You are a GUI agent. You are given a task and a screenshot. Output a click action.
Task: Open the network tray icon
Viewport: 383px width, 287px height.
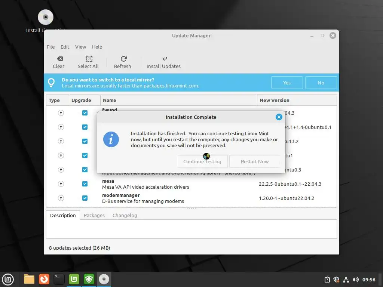tap(346, 280)
